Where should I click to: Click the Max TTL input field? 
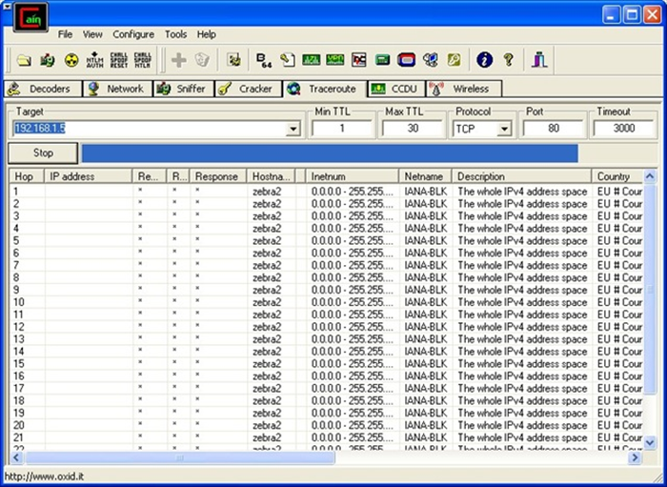click(x=413, y=128)
